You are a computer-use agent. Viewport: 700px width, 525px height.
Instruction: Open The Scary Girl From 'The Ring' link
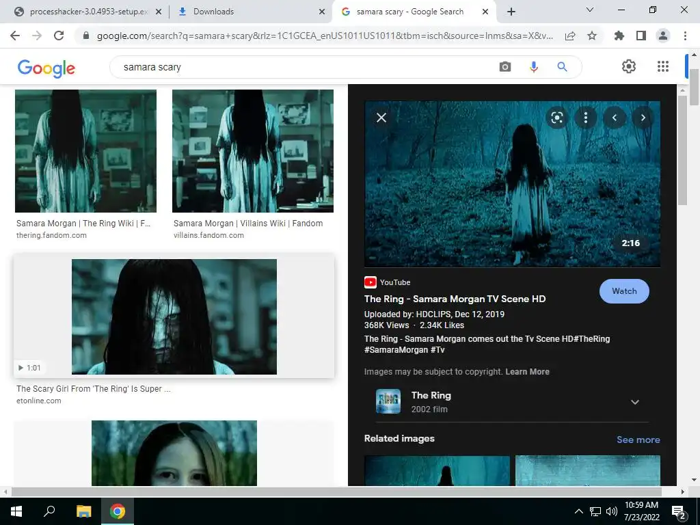coord(93,389)
